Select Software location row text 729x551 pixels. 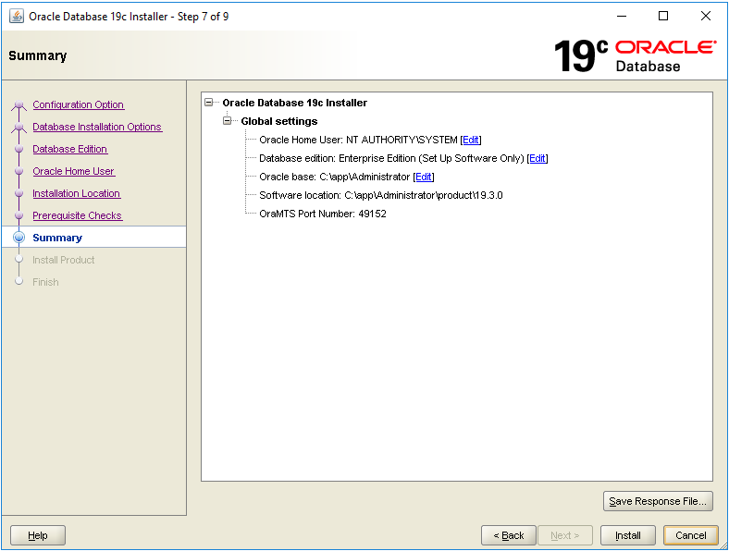coord(381,196)
